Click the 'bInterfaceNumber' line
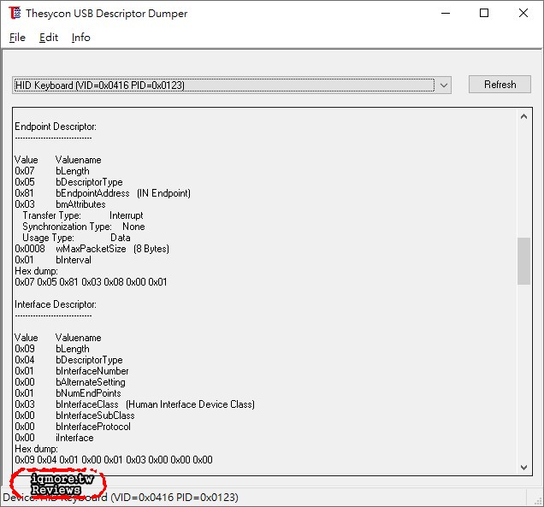This screenshot has width=544, height=507. click(72, 371)
